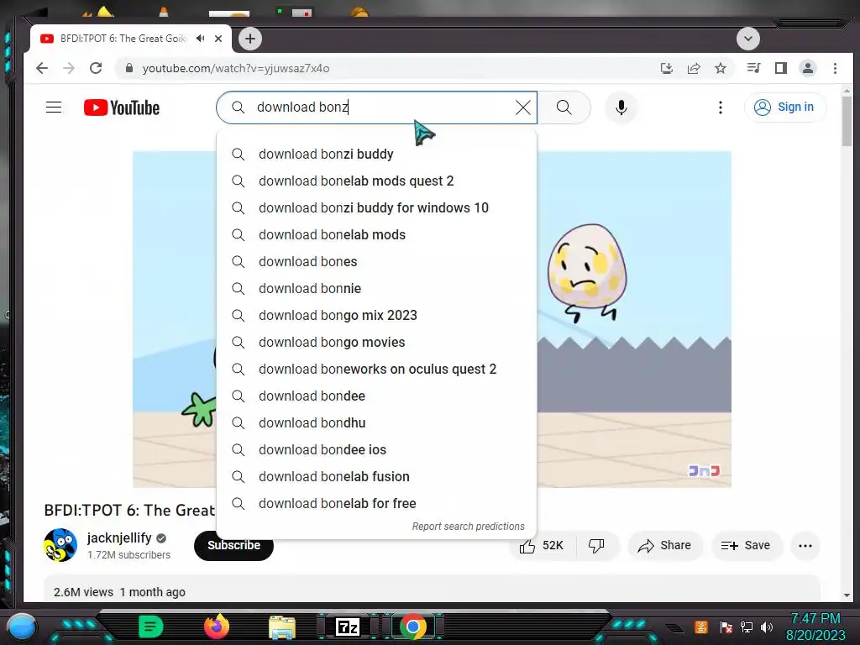
Task: Open the green notes app in taskbar
Action: pyautogui.click(x=151, y=627)
